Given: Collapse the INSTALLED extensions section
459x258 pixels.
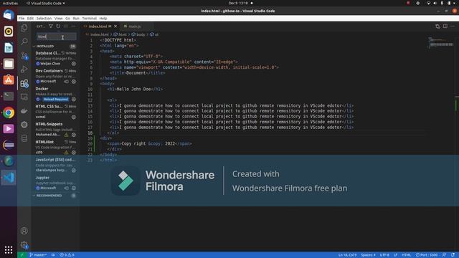Looking at the screenshot, I should [x=45, y=46].
